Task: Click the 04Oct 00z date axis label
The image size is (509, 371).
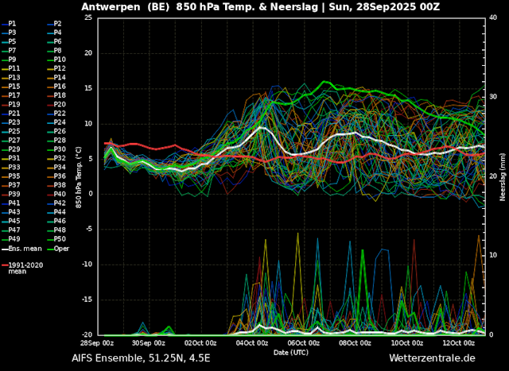Action: pyautogui.click(x=252, y=343)
